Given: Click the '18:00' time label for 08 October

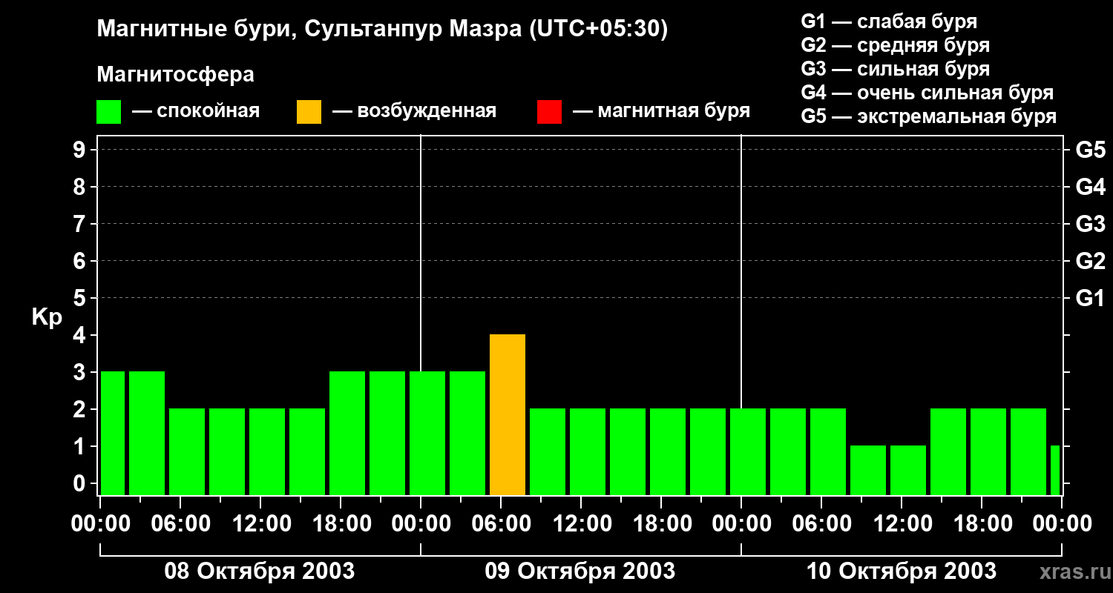Looking at the screenshot, I should coord(341,524).
